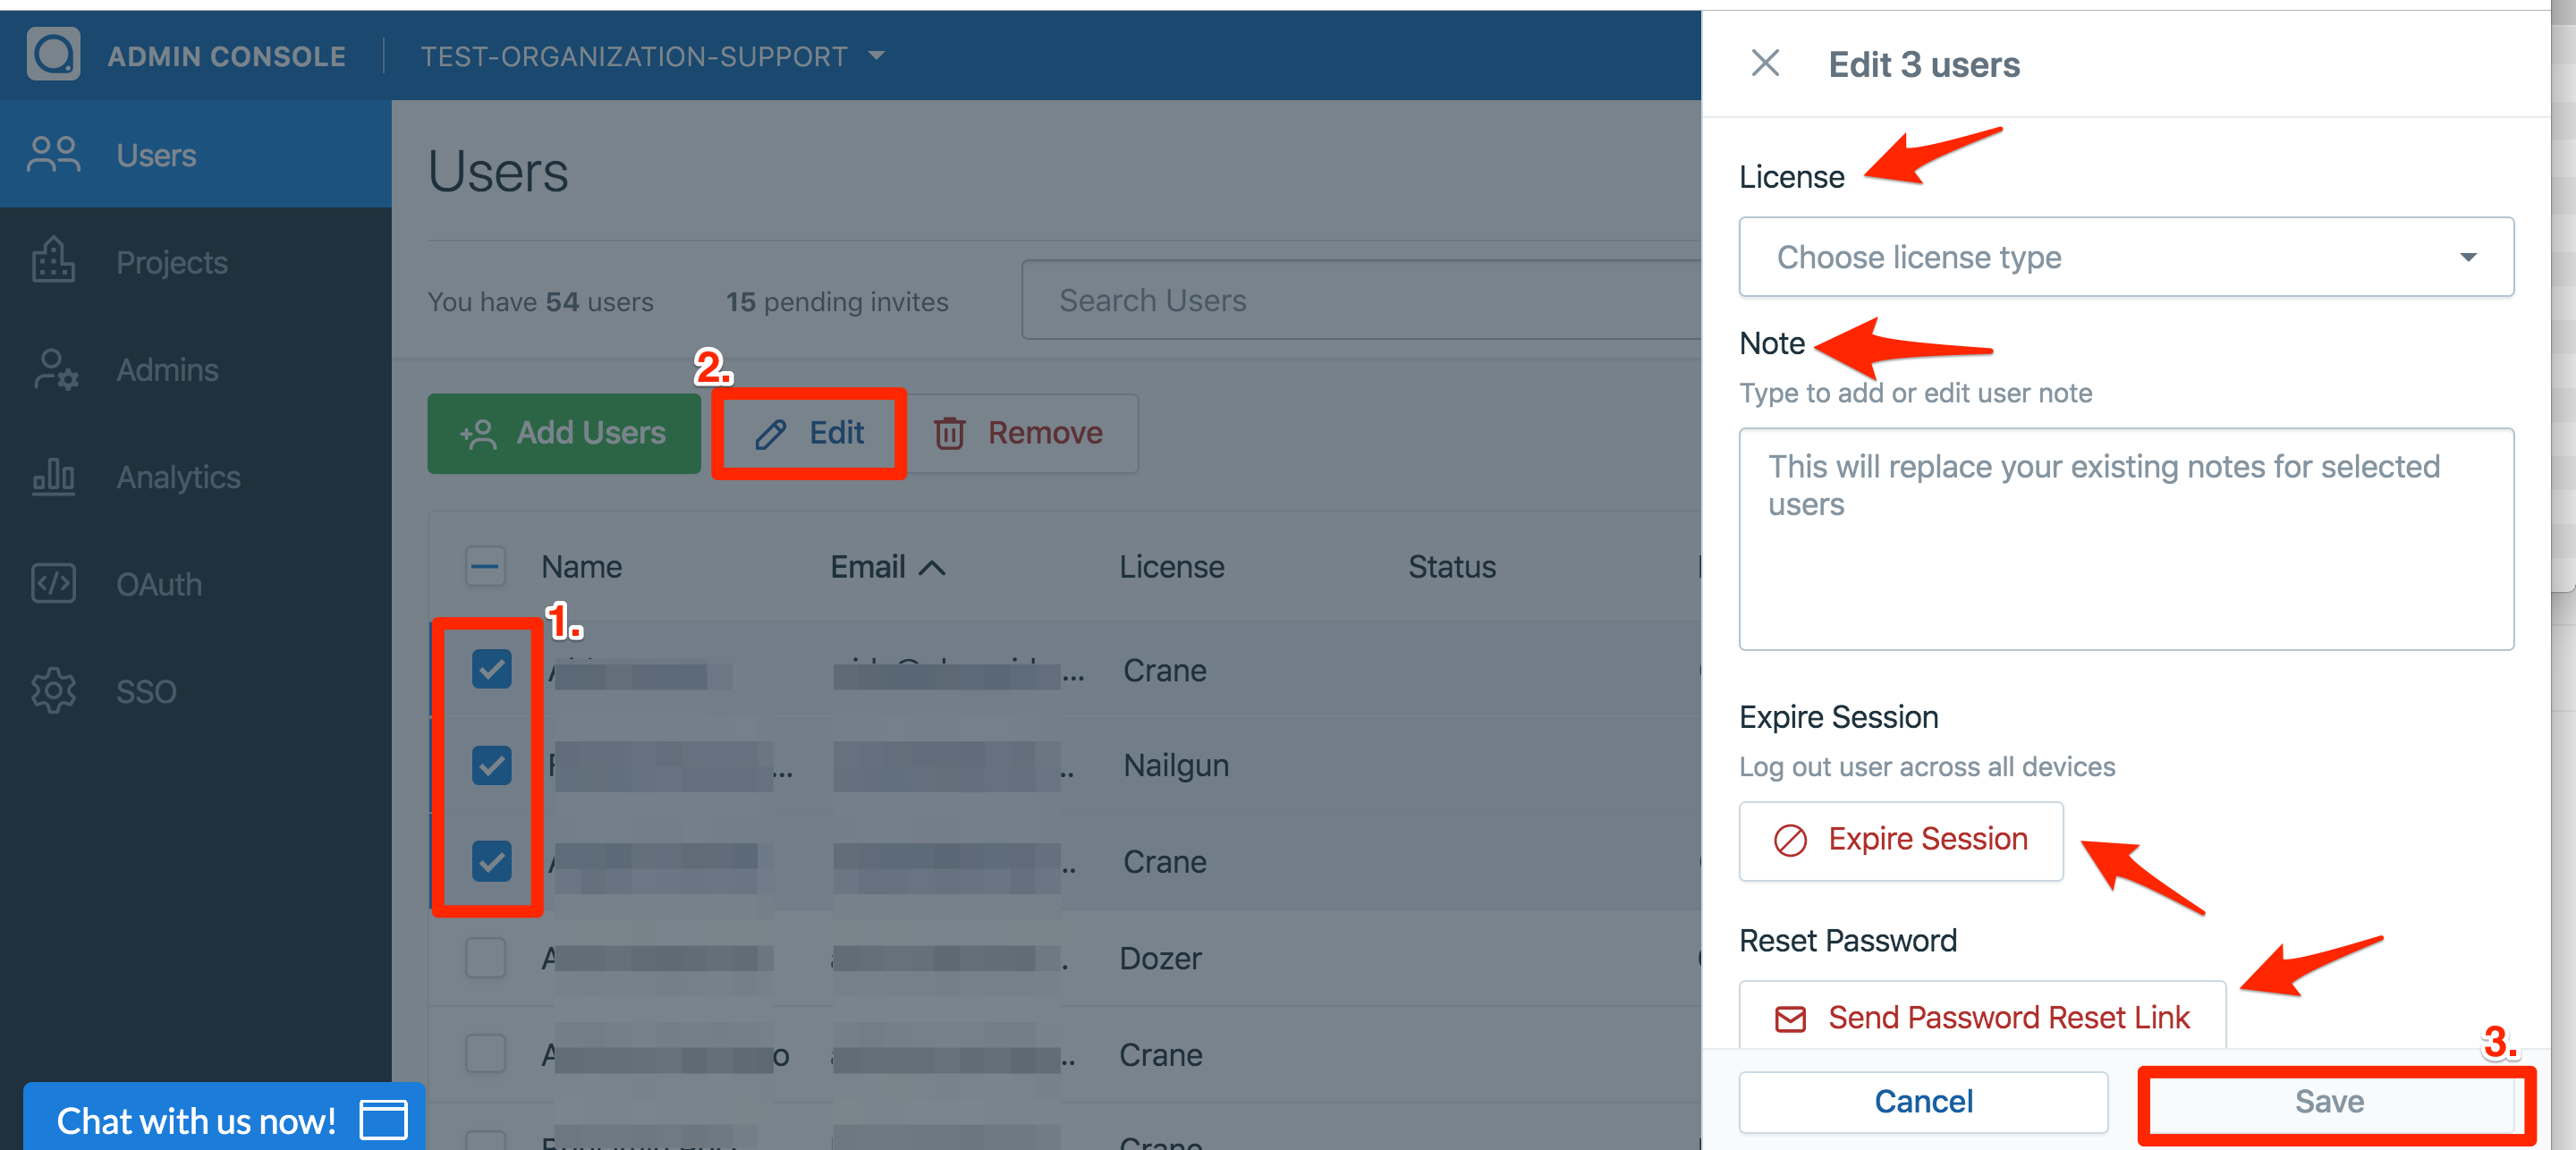Expand the TEST-ORGANIZATION-SUPPORT organization switcher
Image resolution: width=2576 pixels, height=1150 pixels.
click(x=652, y=56)
